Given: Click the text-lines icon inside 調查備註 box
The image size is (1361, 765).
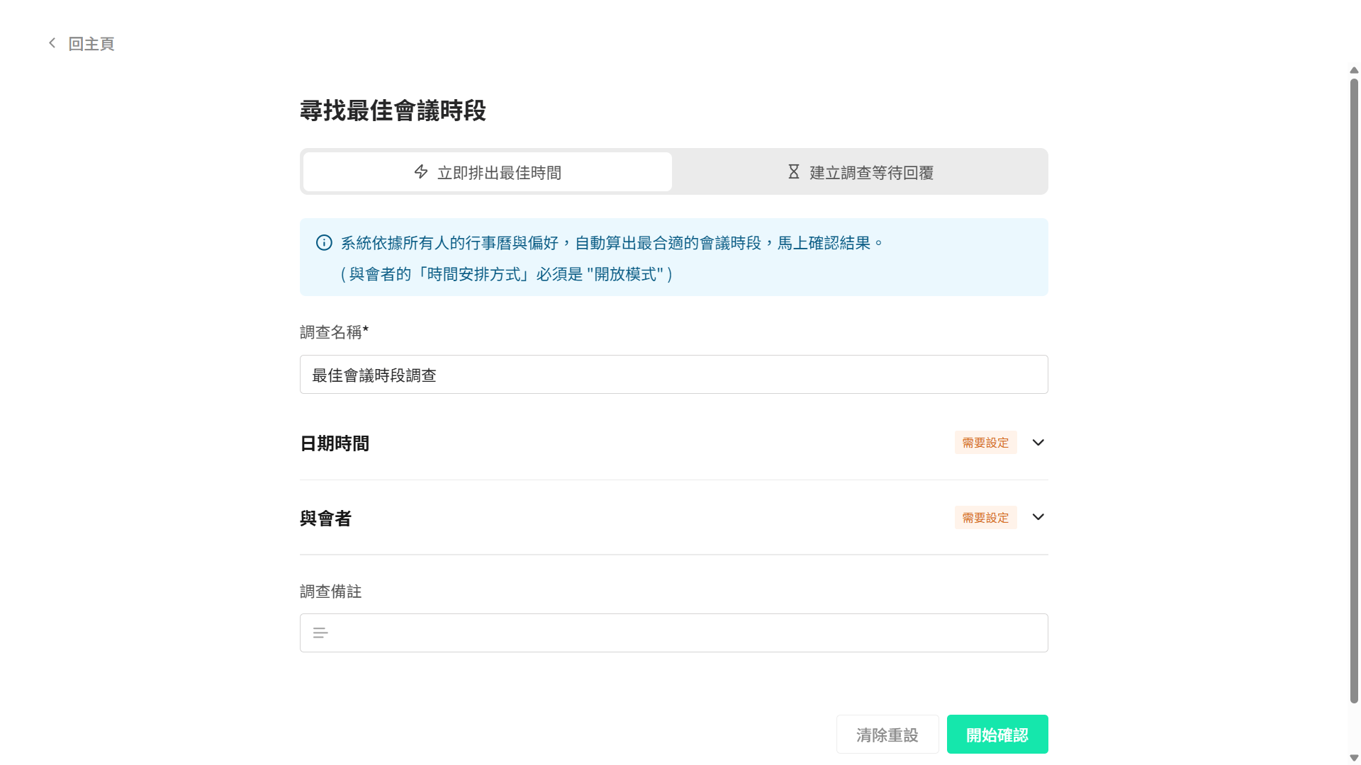Looking at the screenshot, I should [x=320, y=633].
